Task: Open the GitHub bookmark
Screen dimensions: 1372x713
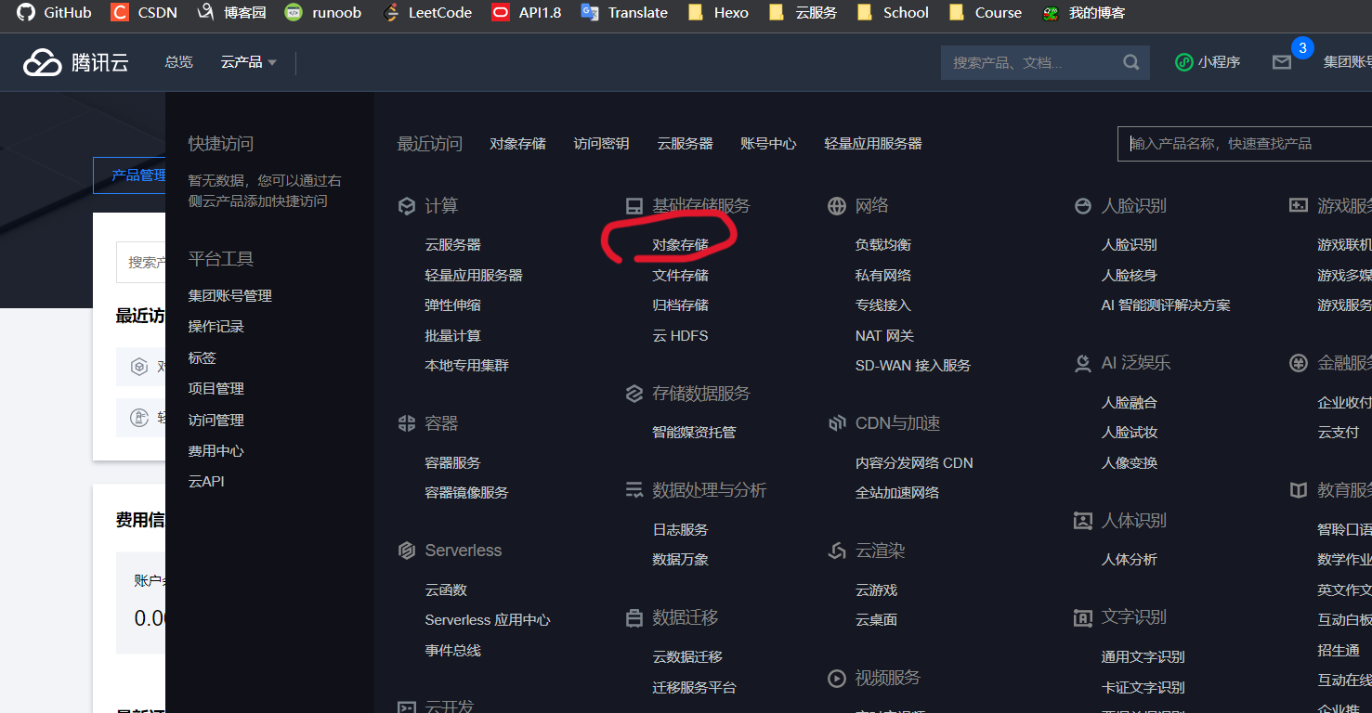Action: tap(54, 13)
